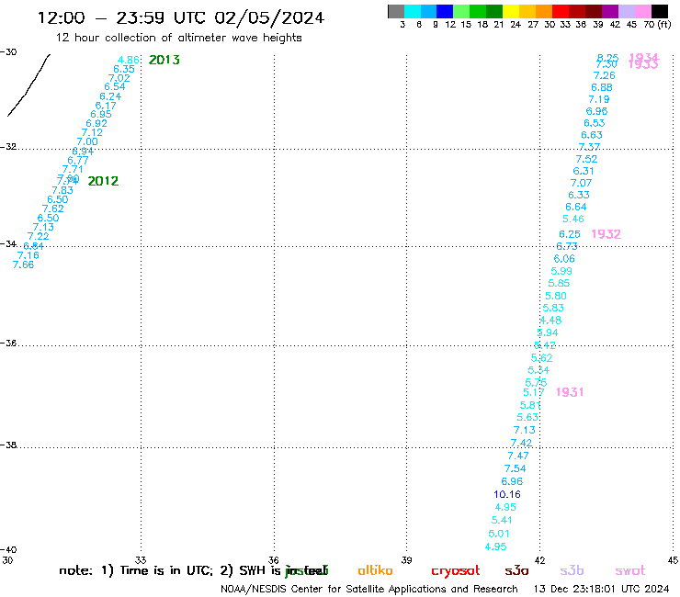Click the '5.41' wave height value
The width and height of the screenshot is (680, 597).
502,520
